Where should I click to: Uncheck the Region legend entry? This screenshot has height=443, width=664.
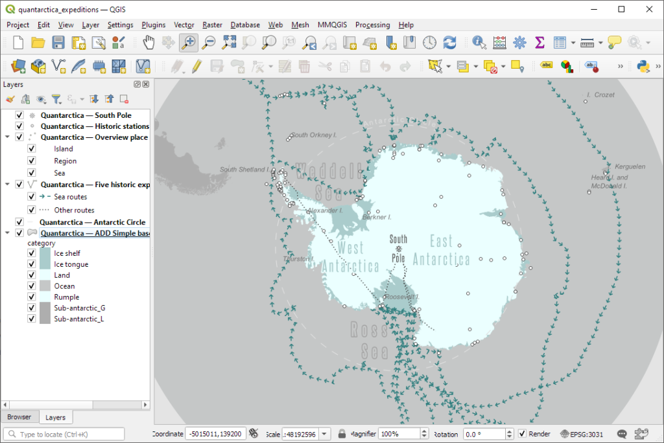[x=31, y=161]
